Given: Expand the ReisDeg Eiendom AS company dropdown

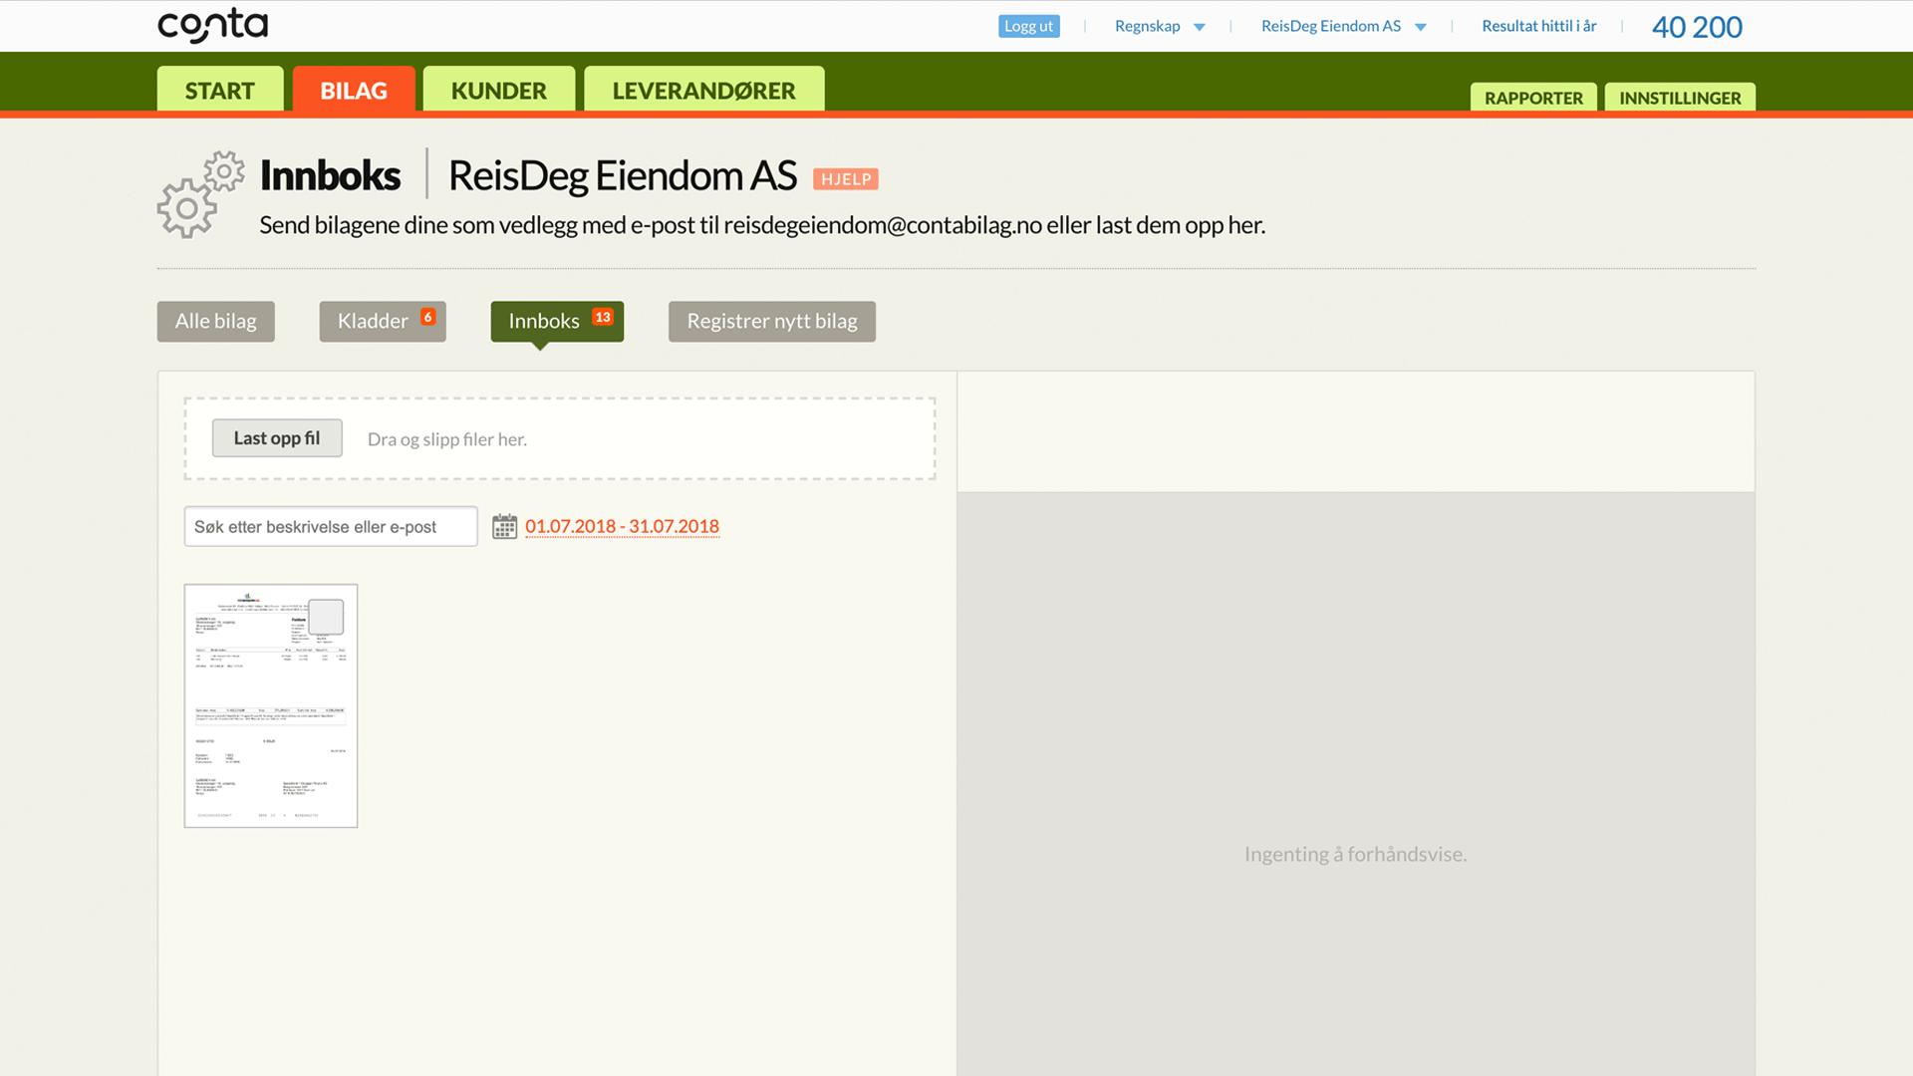Looking at the screenshot, I should point(1344,26).
